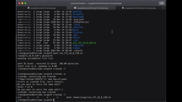The height and width of the screenshot is (102, 182).
Task: Click the Downloads directory name
Action: (x=78, y=17)
